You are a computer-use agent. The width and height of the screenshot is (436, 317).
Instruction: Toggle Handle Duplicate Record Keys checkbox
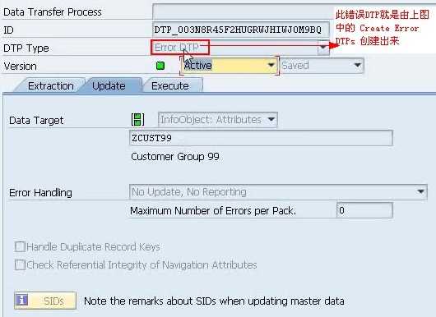pos(20,246)
